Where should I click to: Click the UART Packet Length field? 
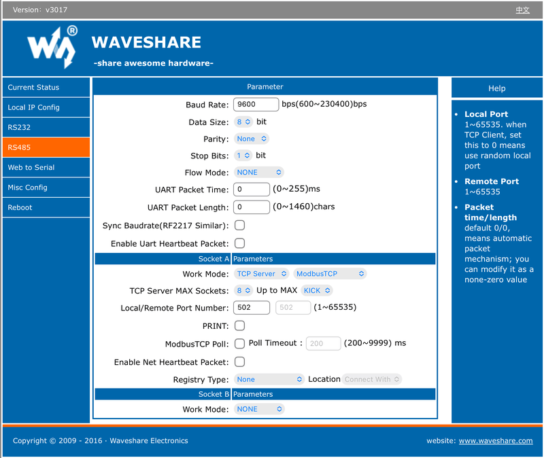[x=252, y=207]
